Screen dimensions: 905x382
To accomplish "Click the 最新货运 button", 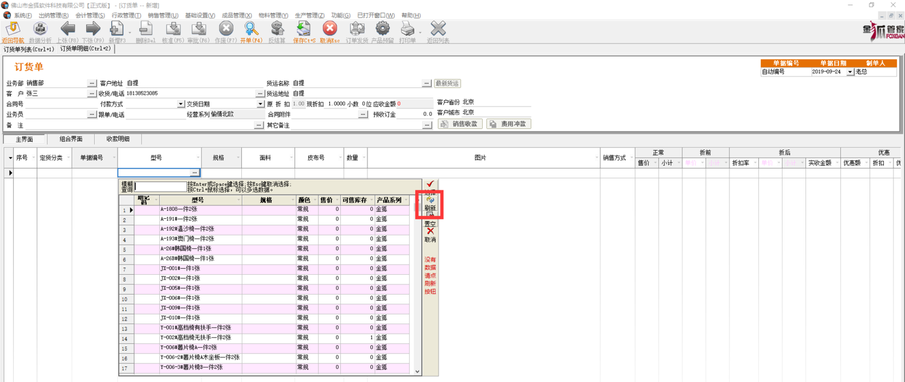I will coord(447,83).
